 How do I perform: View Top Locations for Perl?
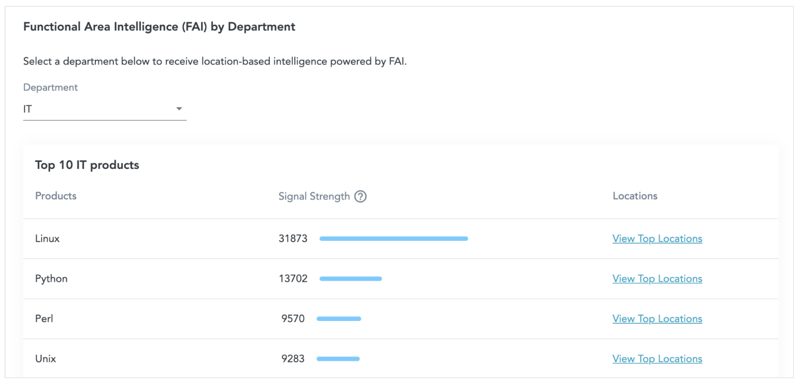point(657,318)
